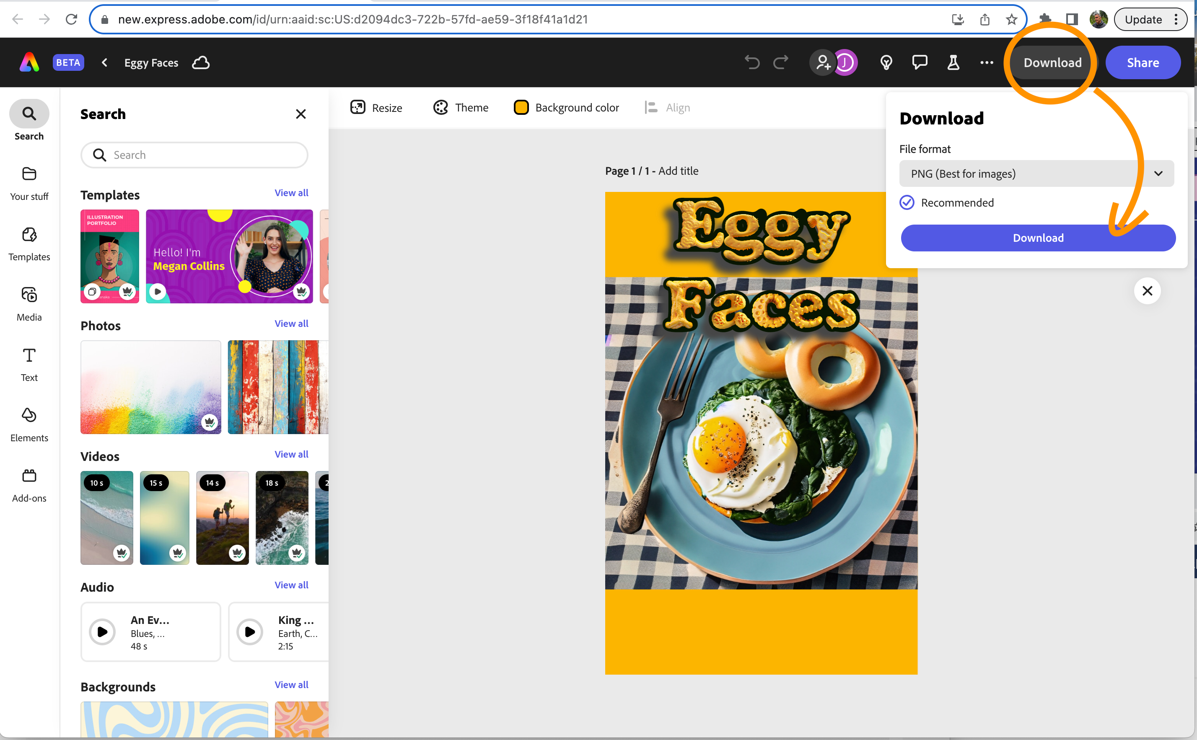
Task: Click the invite collaborator icon
Action: tap(823, 63)
